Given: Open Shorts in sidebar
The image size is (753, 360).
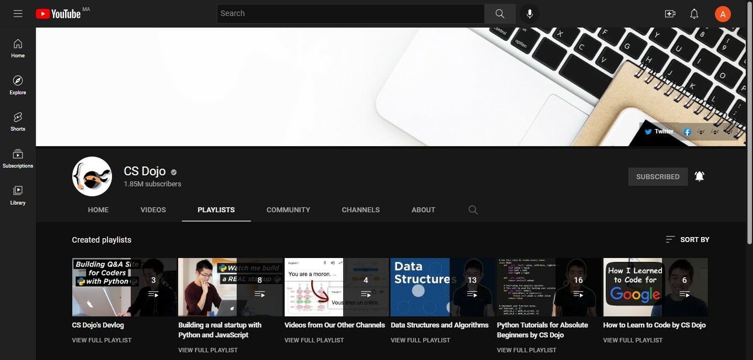Looking at the screenshot, I should [x=18, y=122].
